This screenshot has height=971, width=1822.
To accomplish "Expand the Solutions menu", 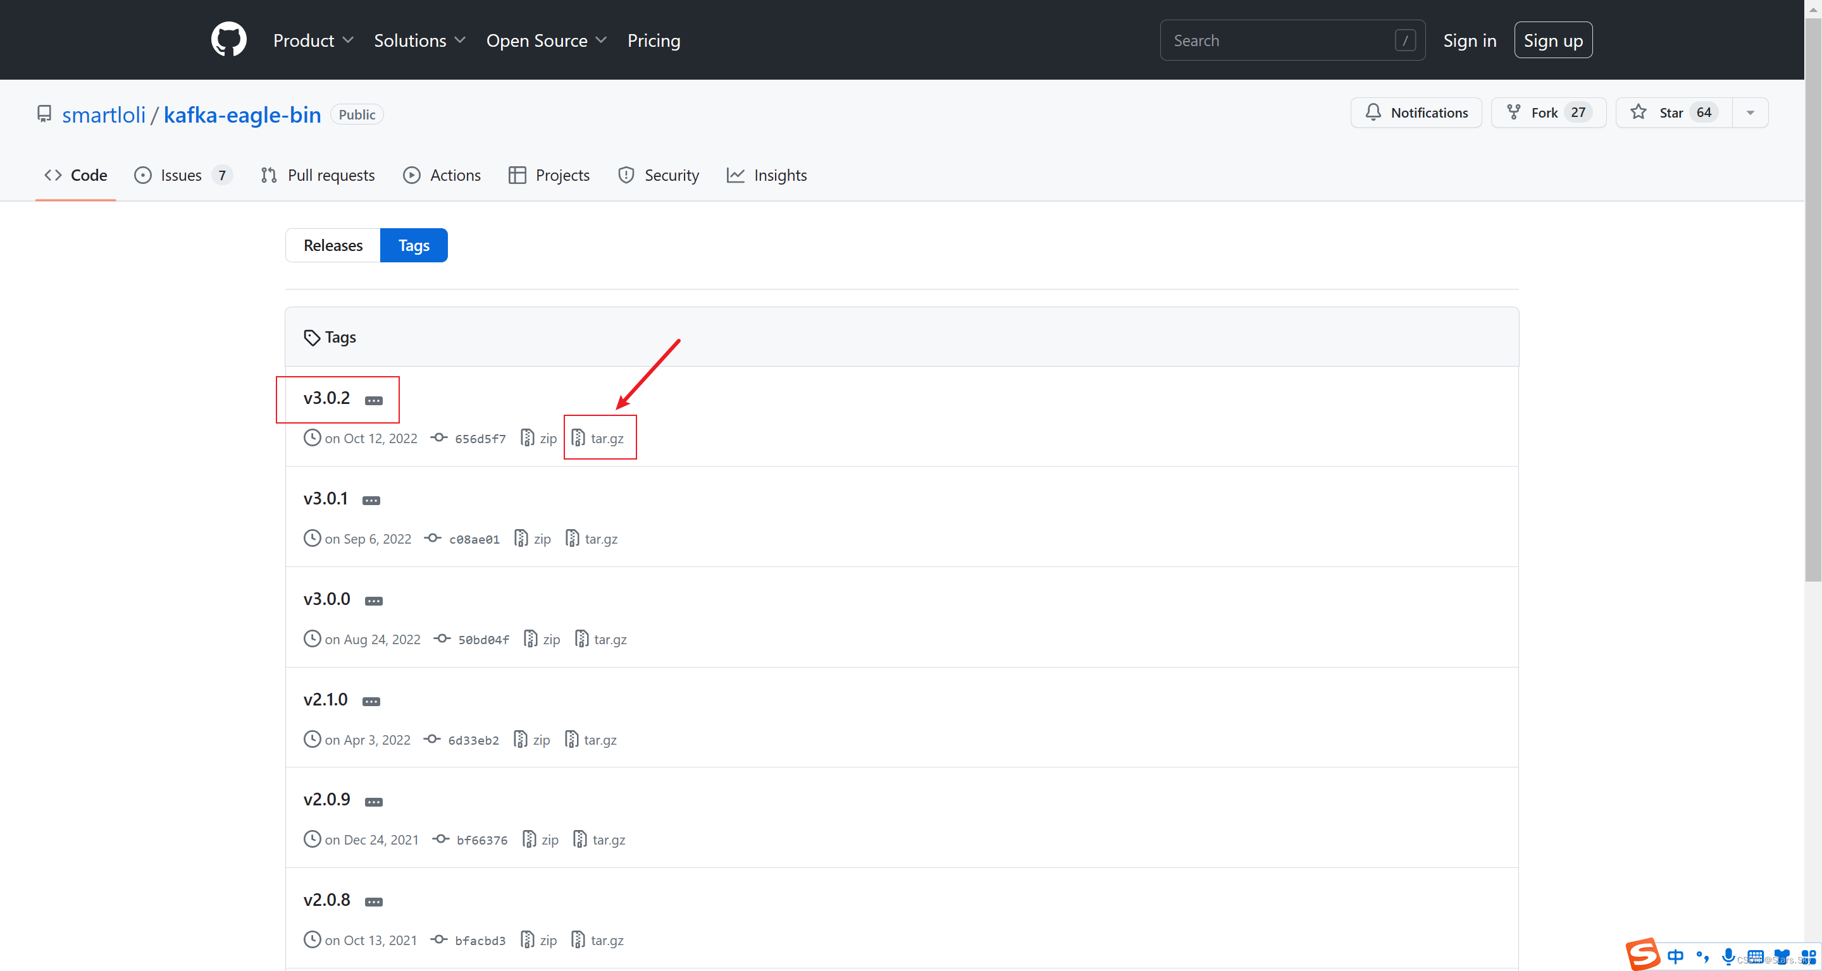I will pyautogui.click(x=419, y=40).
